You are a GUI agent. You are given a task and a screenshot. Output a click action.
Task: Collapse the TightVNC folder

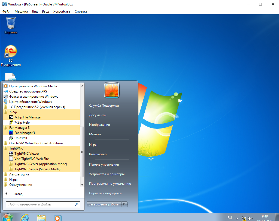pos(16,148)
